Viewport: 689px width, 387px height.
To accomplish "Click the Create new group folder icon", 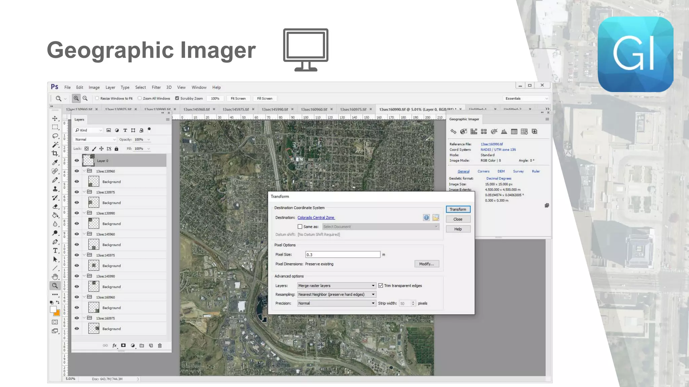I will tap(142, 345).
